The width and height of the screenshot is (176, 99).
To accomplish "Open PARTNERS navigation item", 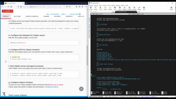I will (x=57, y=16).
